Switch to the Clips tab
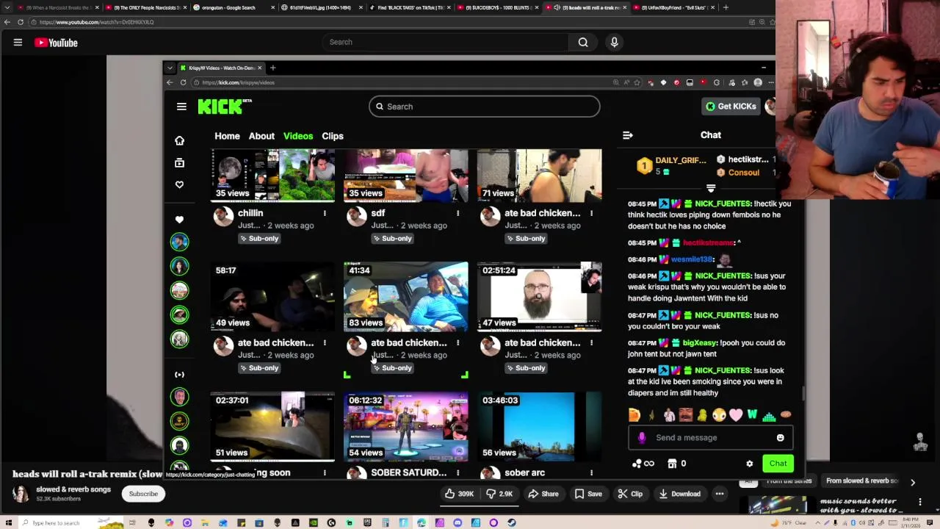 pos(333,136)
